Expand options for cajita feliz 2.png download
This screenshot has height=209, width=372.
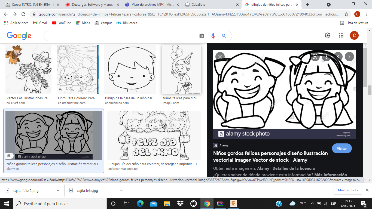click(58, 190)
